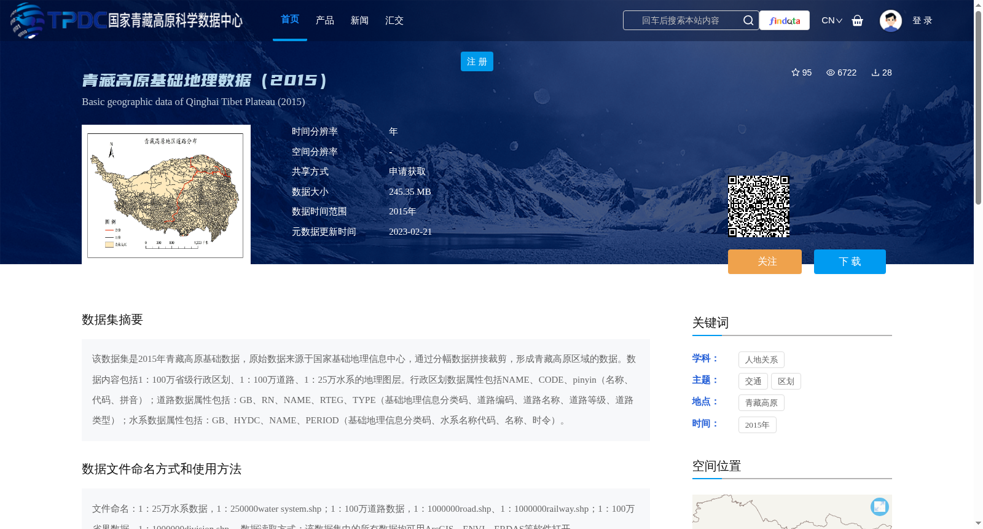Select the 交通 keyword tag

tap(753, 381)
